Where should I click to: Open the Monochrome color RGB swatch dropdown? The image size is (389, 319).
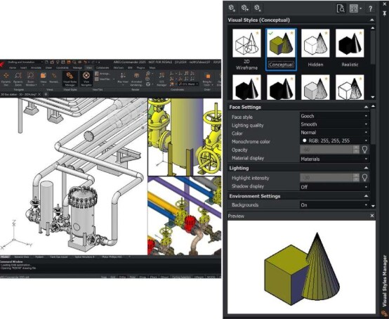click(x=334, y=141)
